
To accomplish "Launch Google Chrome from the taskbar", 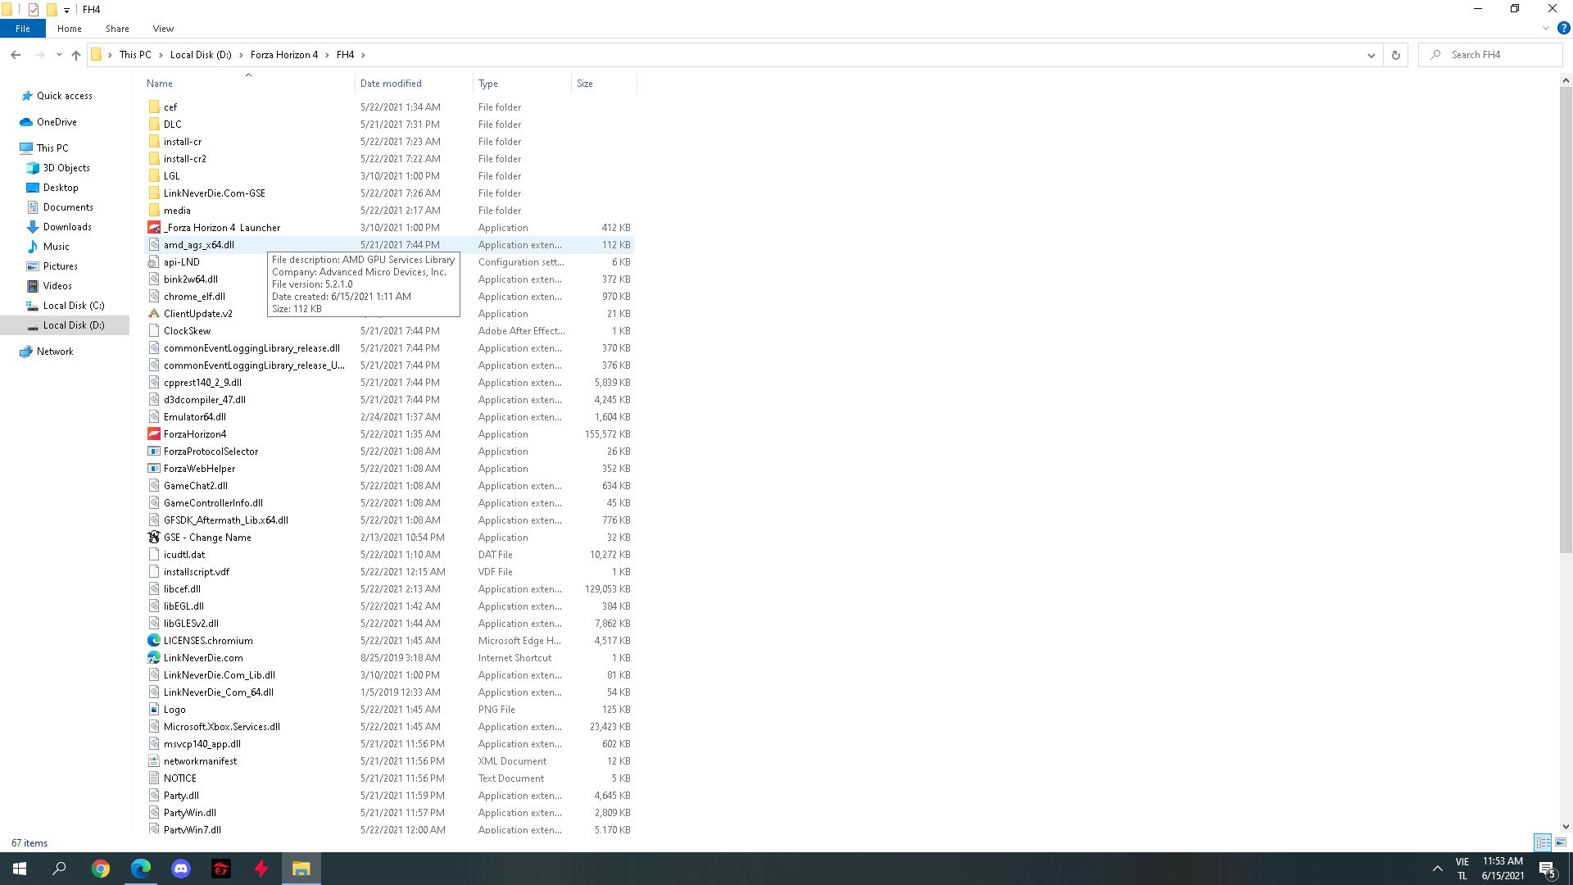I will coord(101,869).
